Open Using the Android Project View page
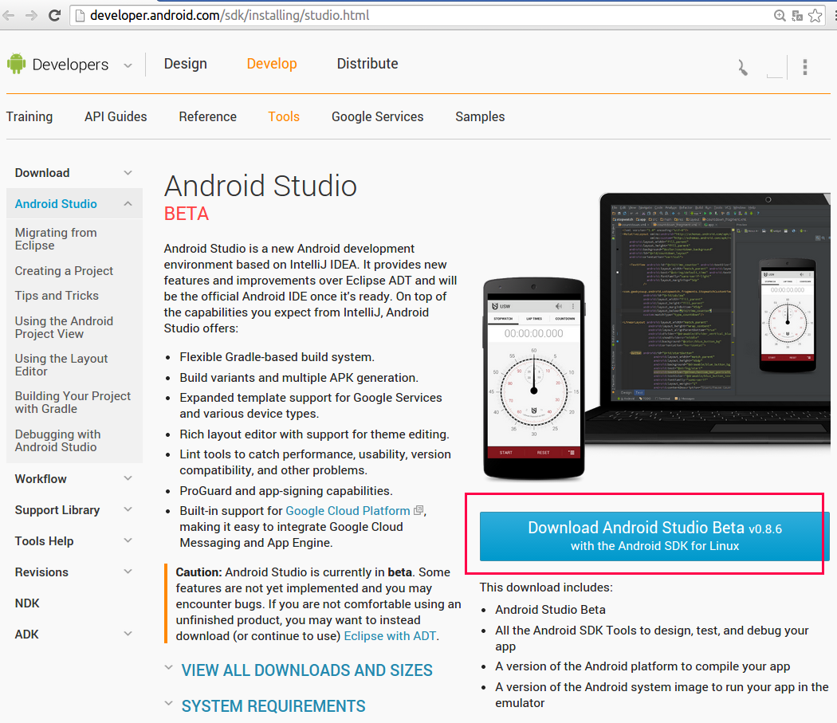837x723 pixels. pos(64,328)
